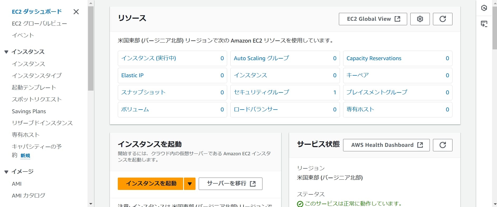Viewport: 497px width, 207px height.
Task: Click the サービス状態 heading
Action: click(318, 144)
